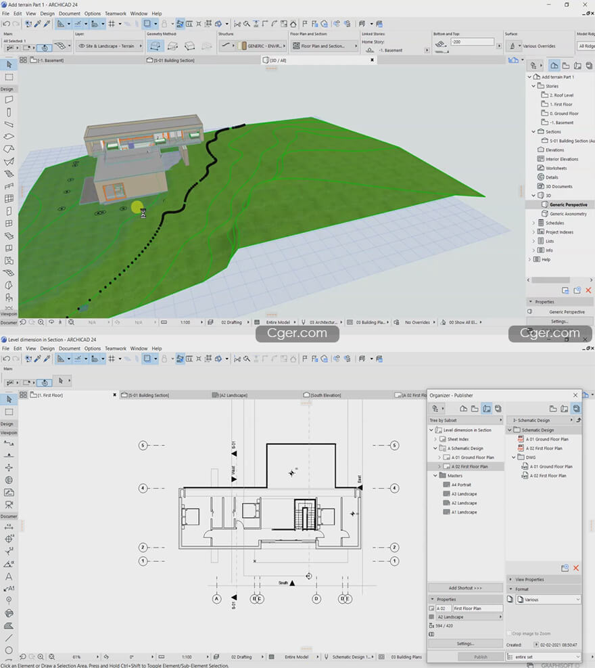
Task: Open Layout Book in the Add terrain navigator
Action: pyautogui.click(x=577, y=66)
